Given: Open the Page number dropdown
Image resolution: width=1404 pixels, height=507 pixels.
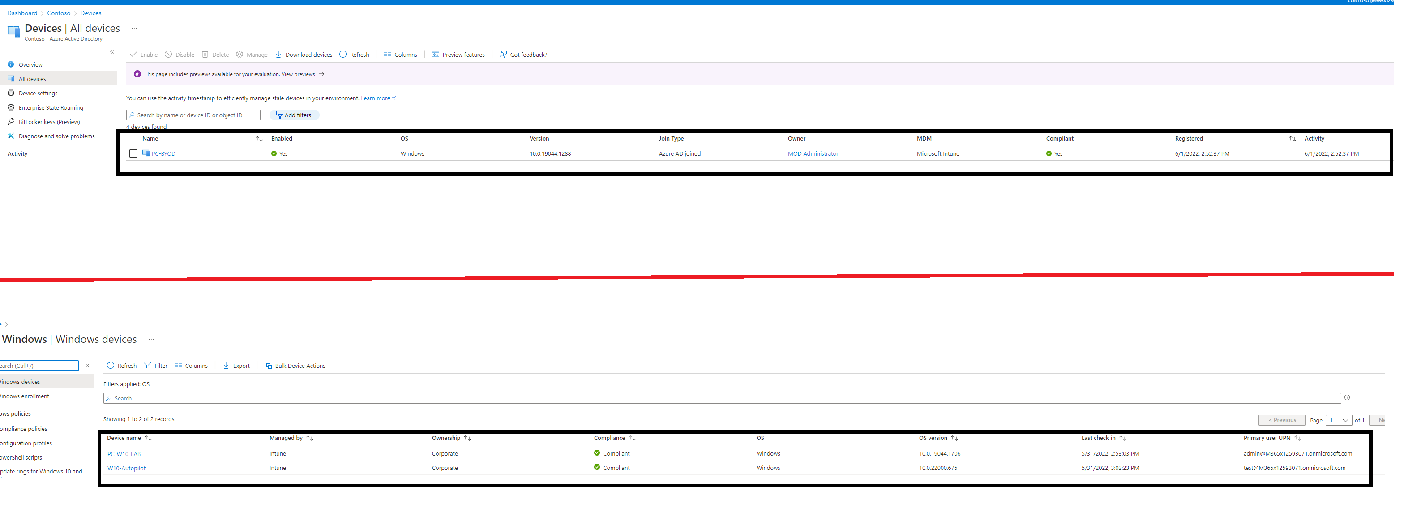Looking at the screenshot, I should [x=1339, y=420].
